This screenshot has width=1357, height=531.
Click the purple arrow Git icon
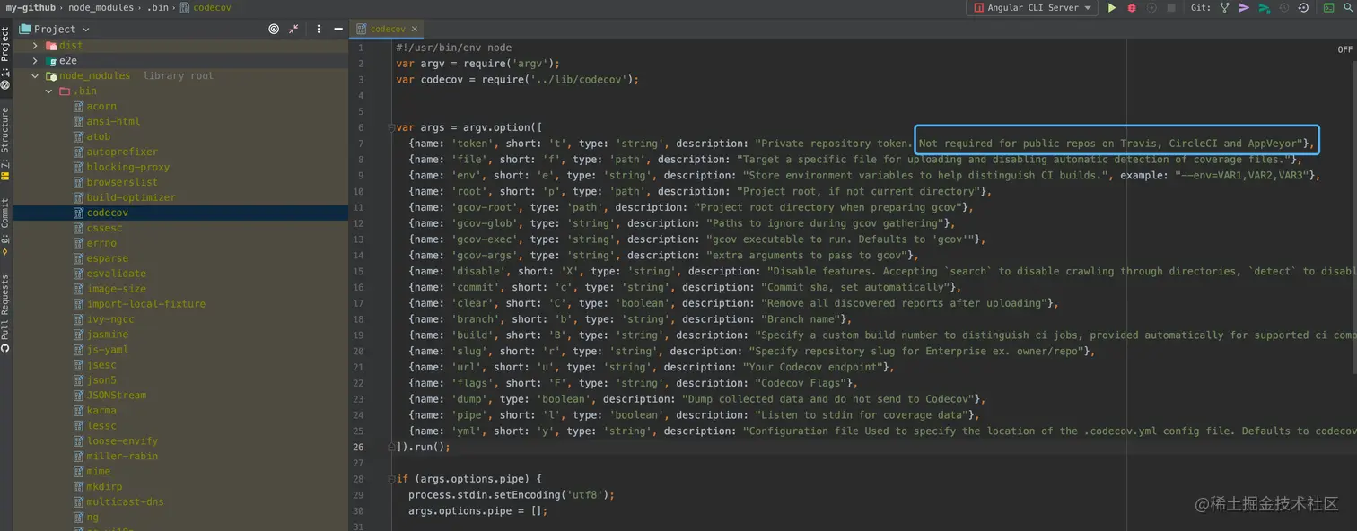pos(1244,7)
